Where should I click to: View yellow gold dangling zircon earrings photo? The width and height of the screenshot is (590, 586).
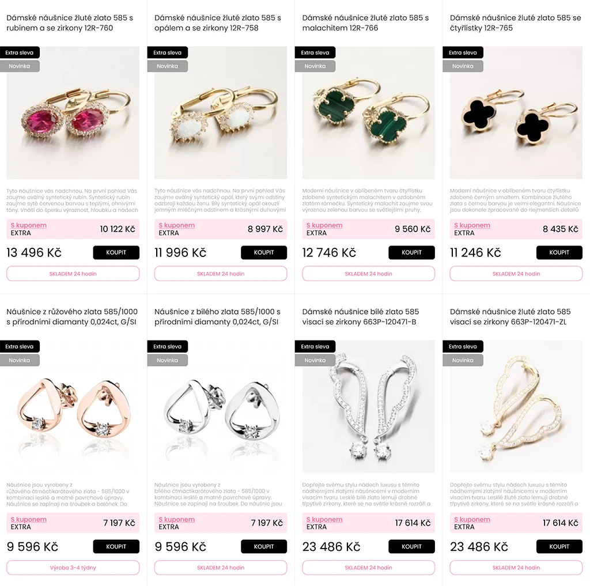click(516, 406)
